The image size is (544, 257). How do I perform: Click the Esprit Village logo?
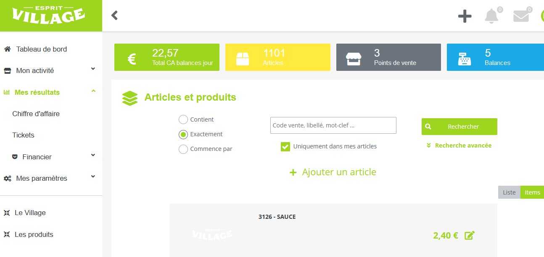(x=48, y=16)
